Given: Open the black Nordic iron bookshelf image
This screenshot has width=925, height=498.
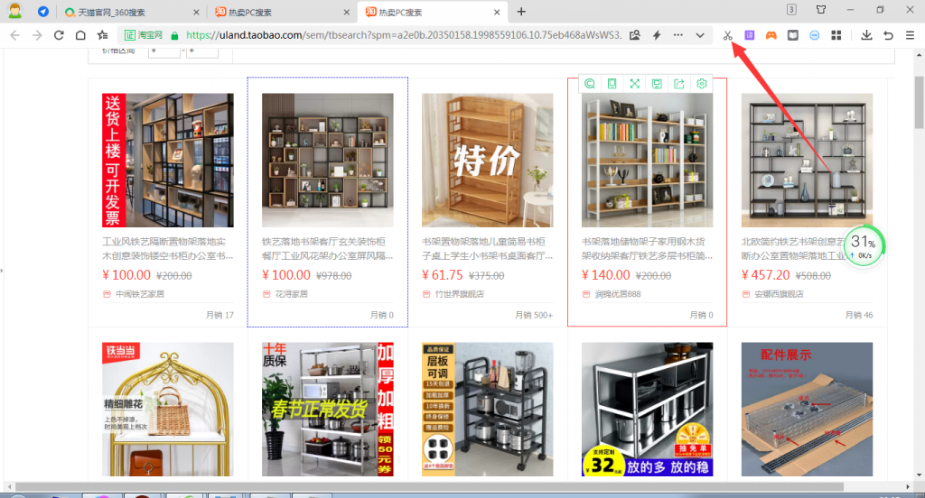Looking at the screenshot, I should [x=807, y=161].
